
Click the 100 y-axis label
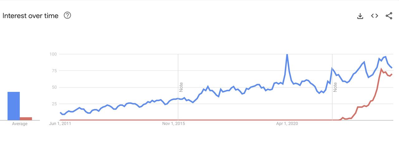[53, 54]
